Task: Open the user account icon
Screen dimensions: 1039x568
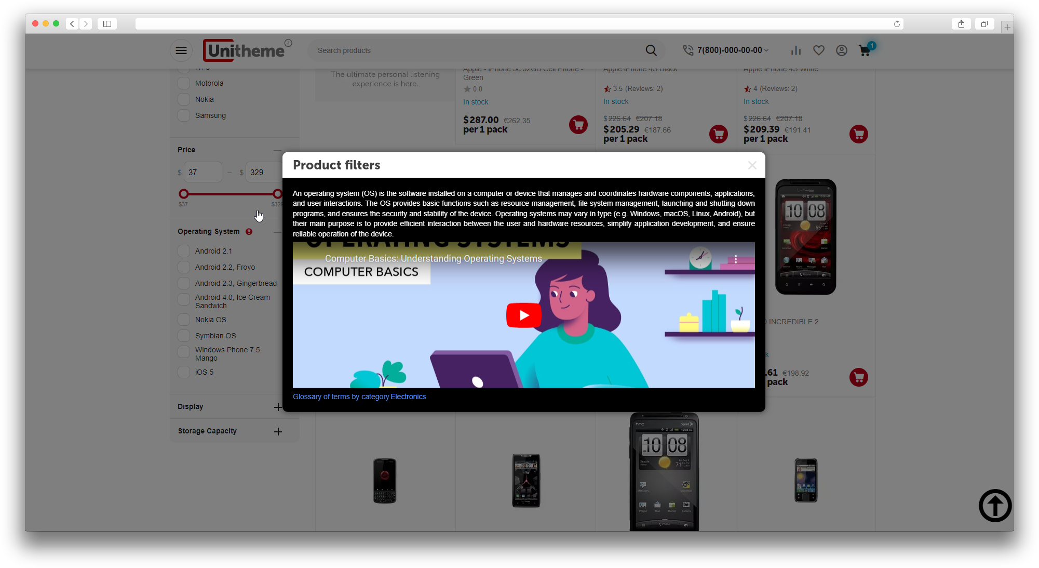Action: 842,50
